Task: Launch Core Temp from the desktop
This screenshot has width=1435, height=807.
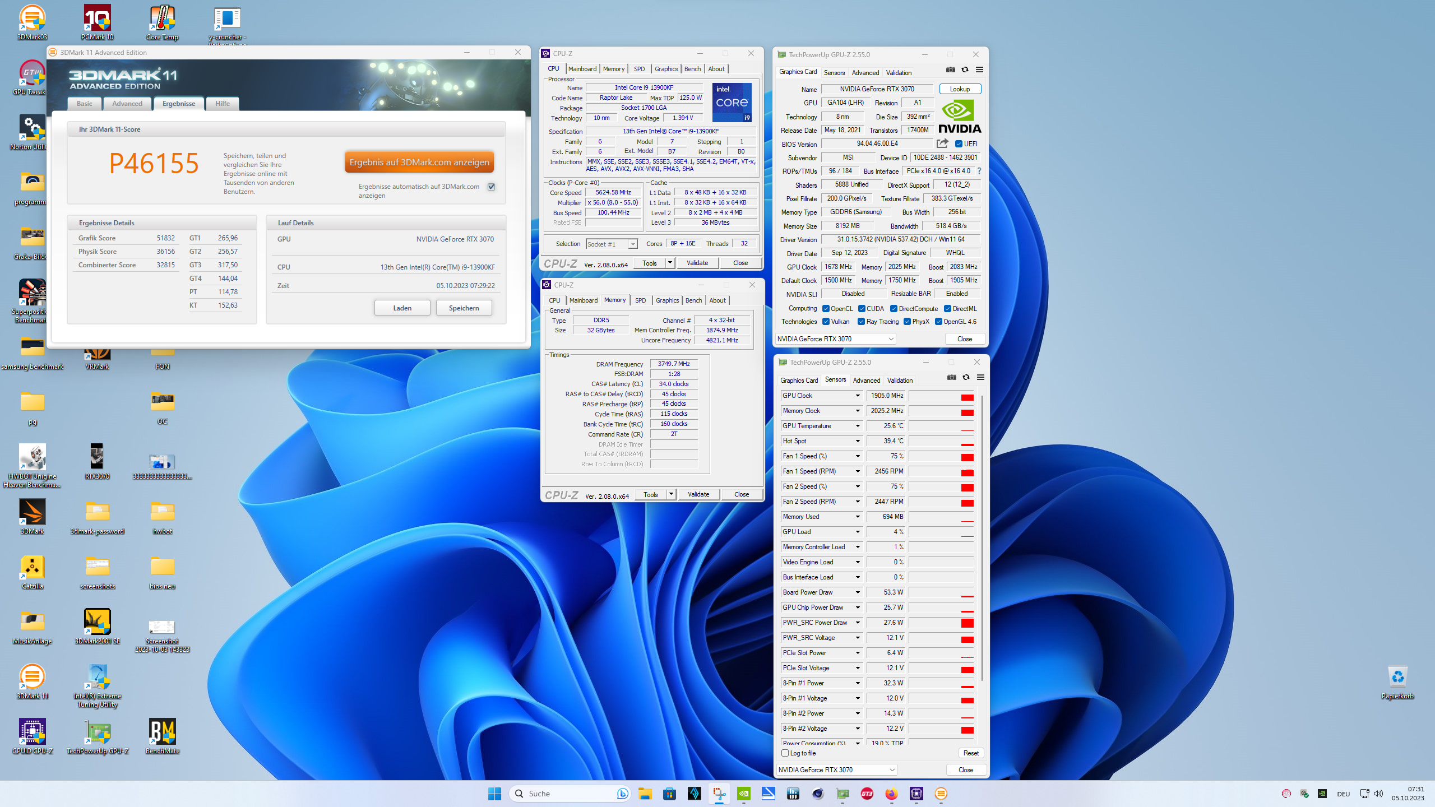Action: [162, 22]
